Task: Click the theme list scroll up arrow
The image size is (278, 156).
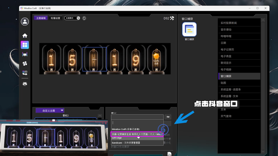Action: 100,115
